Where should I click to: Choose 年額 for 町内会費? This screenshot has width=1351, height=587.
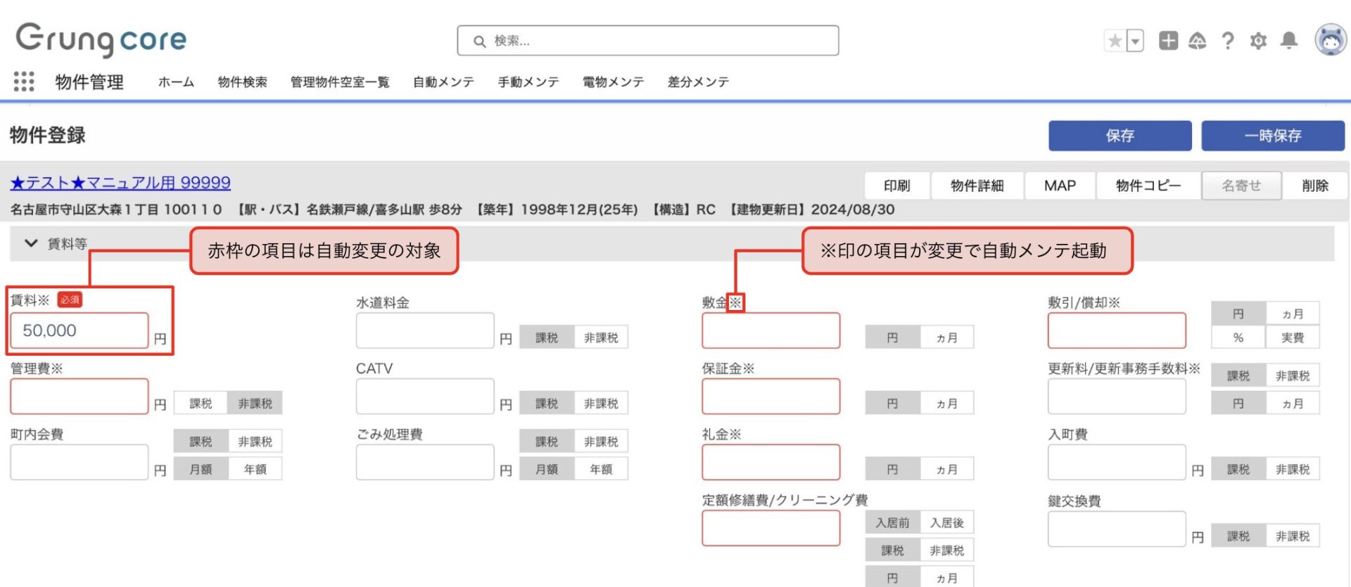255,469
